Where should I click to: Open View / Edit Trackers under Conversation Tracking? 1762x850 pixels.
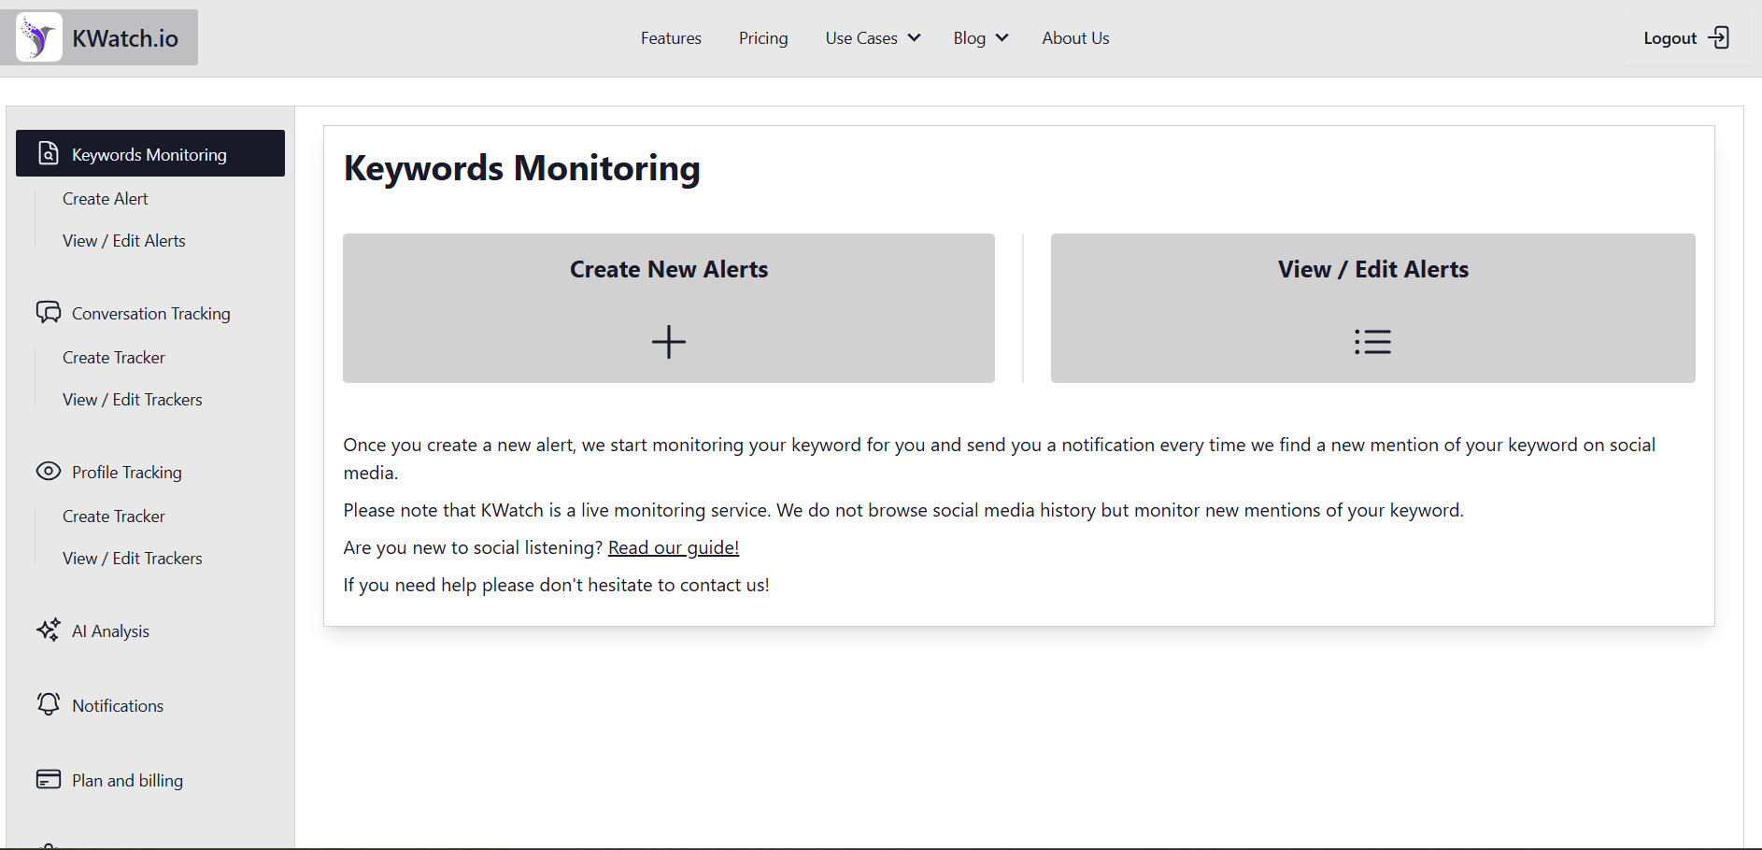pos(133,399)
